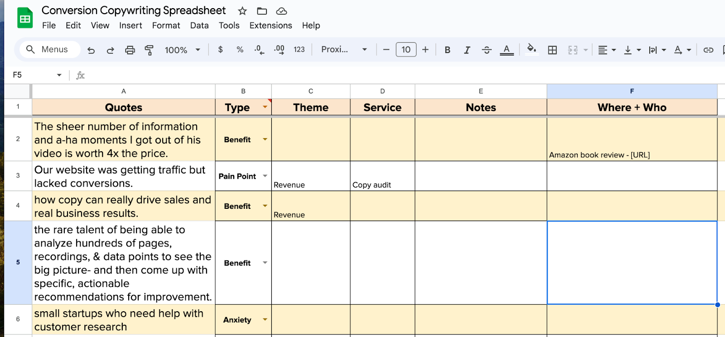Toggle bold formatting
725x337 pixels.
[x=447, y=50]
